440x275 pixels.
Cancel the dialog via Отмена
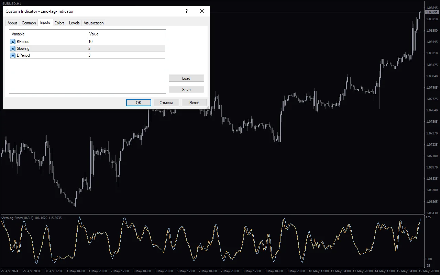[x=166, y=102]
